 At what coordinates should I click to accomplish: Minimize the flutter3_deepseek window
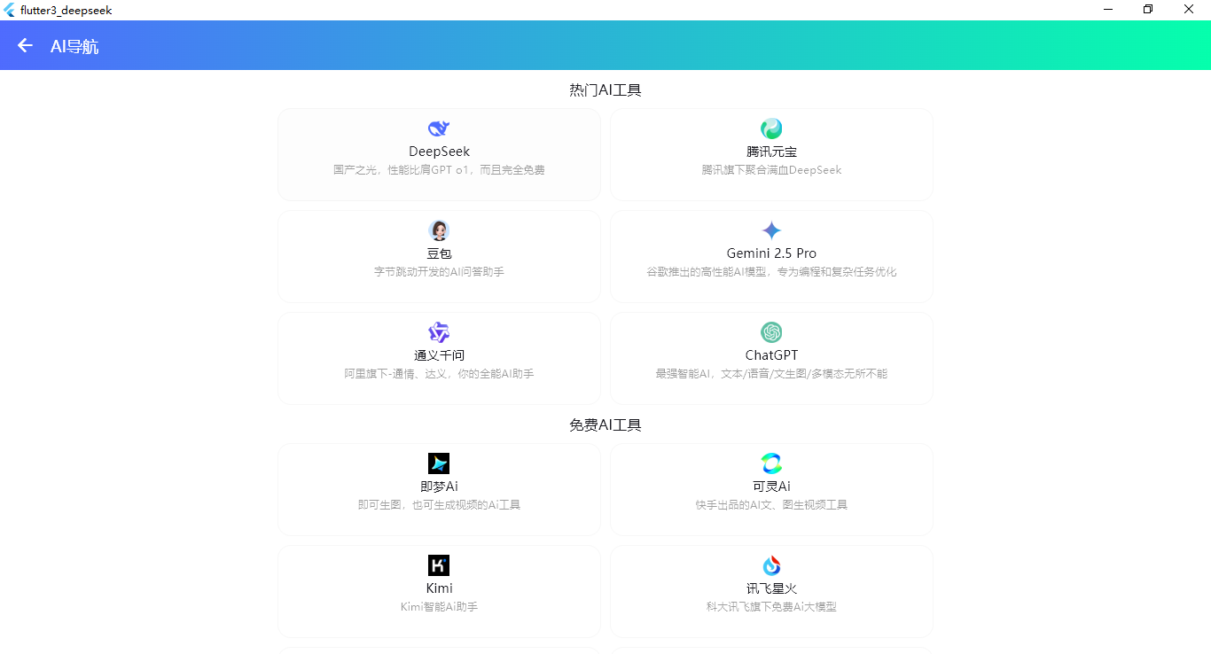tap(1108, 10)
